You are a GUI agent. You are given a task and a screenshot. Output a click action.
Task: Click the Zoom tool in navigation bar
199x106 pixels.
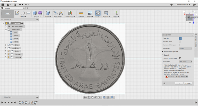point(95,97)
